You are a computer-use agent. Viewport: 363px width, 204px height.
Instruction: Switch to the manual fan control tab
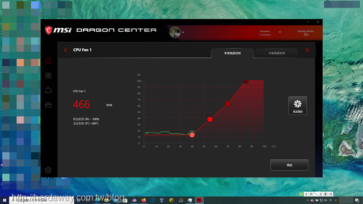pos(277,53)
